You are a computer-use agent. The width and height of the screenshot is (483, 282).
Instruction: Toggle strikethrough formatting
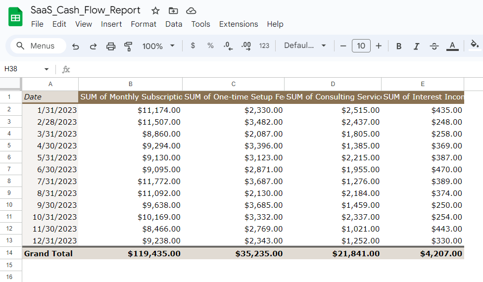click(435, 46)
